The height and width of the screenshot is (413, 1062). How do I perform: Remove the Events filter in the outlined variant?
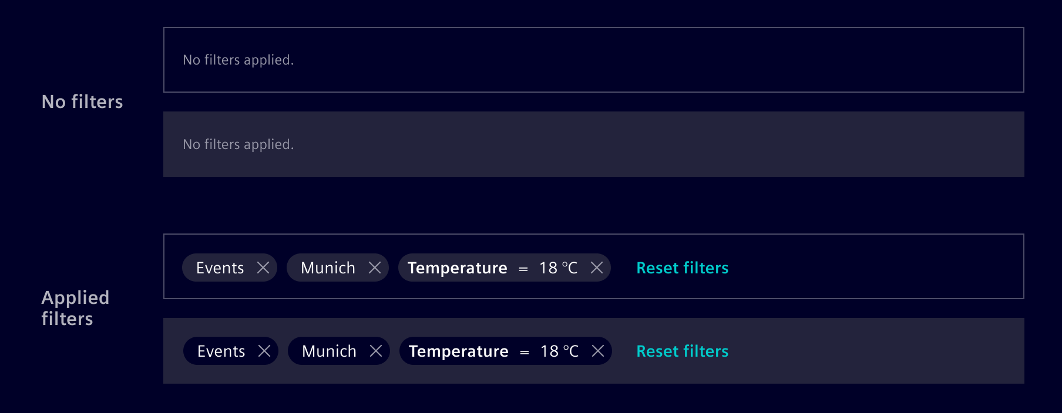(264, 268)
